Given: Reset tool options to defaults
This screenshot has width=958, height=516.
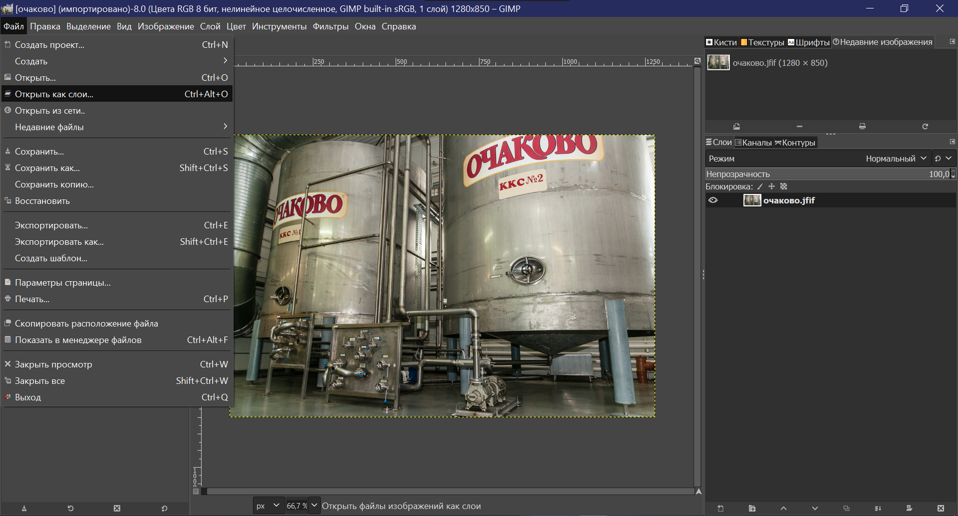Looking at the screenshot, I should pyautogui.click(x=164, y=509).
